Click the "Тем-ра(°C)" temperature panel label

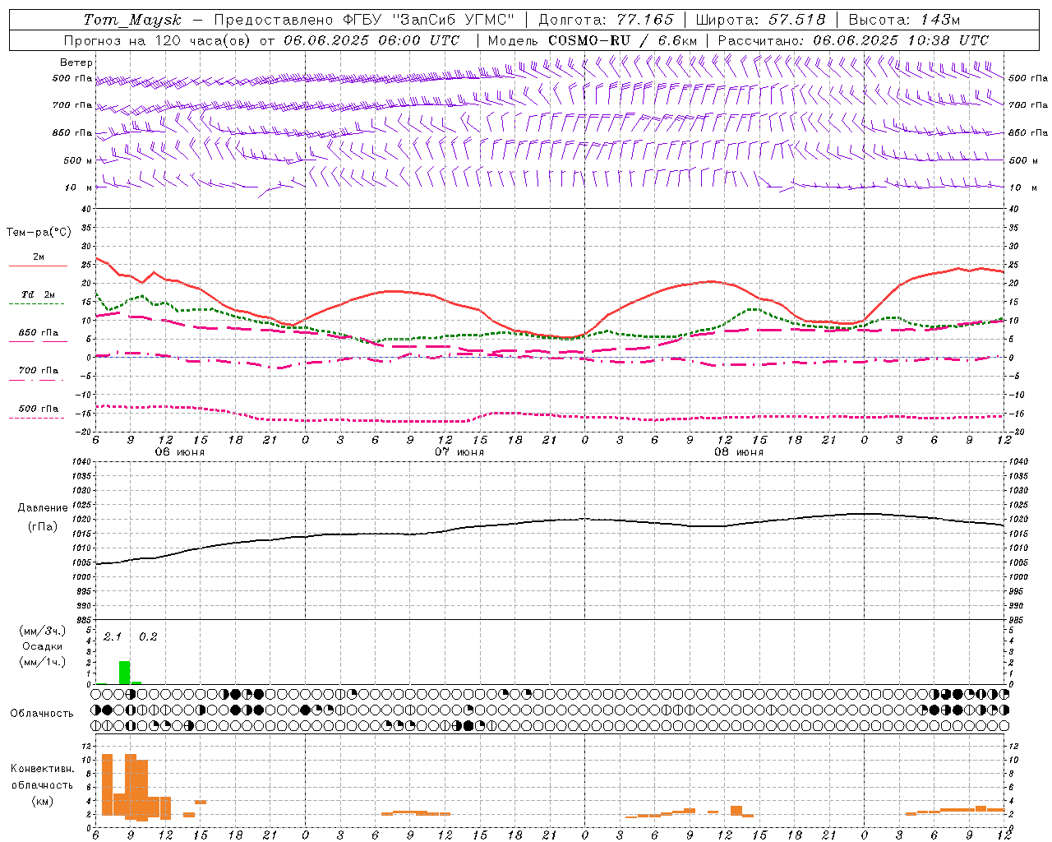click(39, 233)
